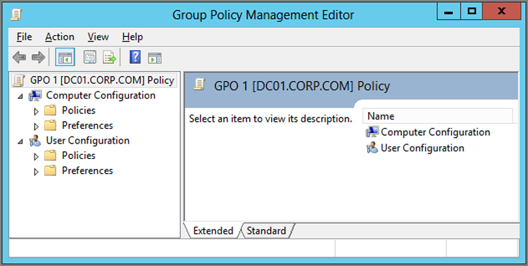Click Policies folder icon under User Configuration
528x266 pixels.
[x=51, y=156]
